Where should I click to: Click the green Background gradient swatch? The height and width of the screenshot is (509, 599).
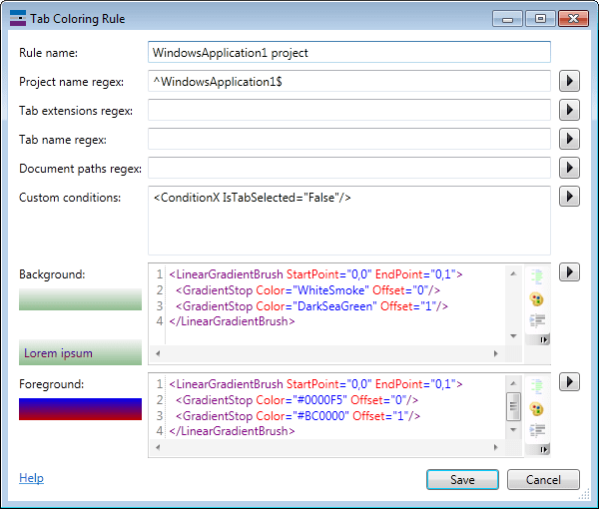click(80, 299)
